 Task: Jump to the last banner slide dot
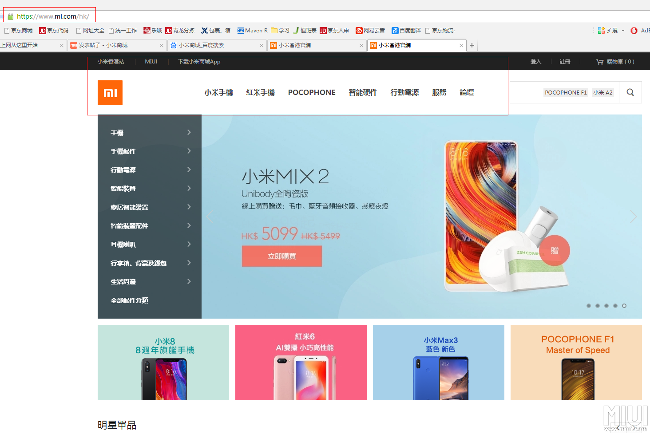[x=624, y=306]
